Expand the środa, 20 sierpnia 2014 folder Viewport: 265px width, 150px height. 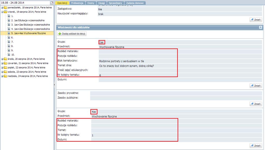2,59
